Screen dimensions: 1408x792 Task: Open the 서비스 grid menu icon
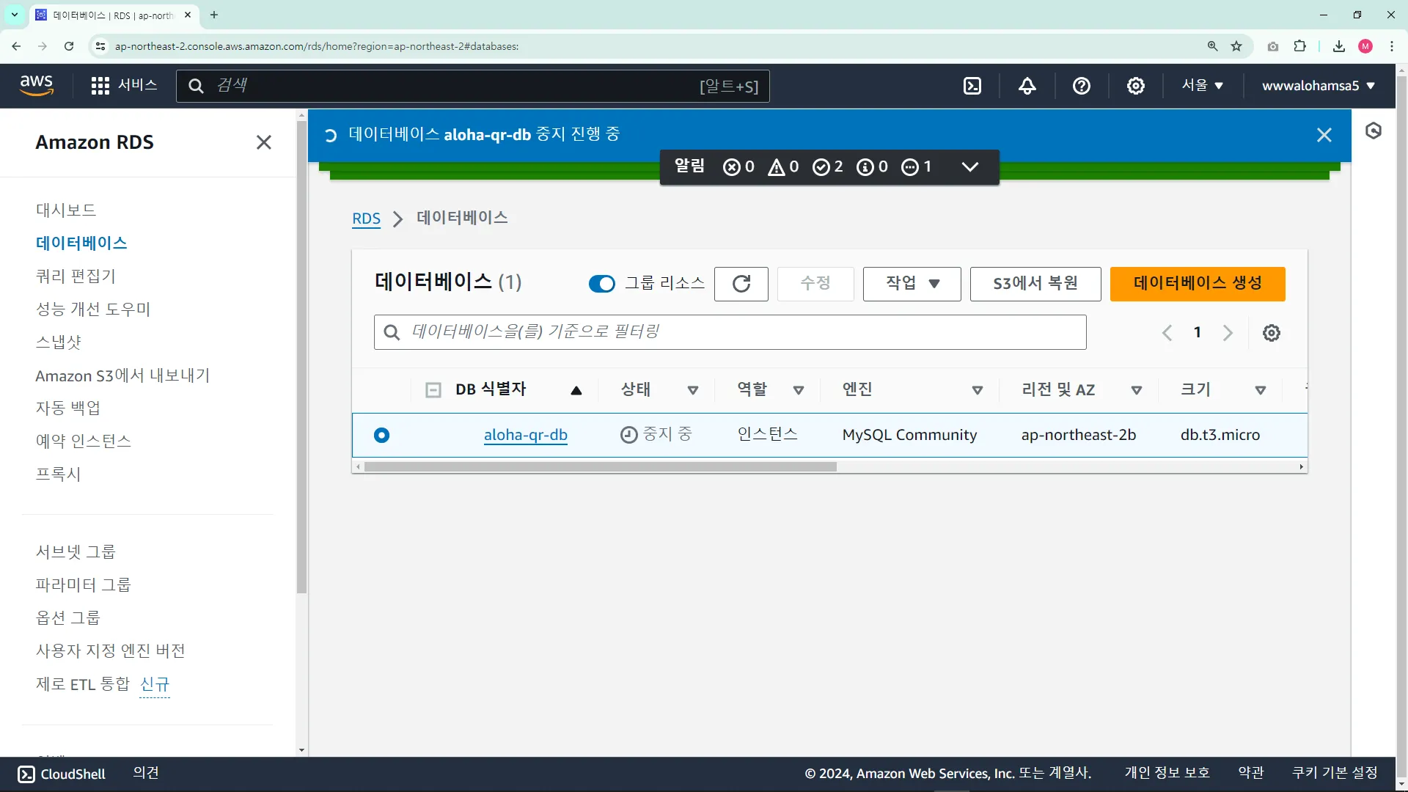click(x=100, y=86)
